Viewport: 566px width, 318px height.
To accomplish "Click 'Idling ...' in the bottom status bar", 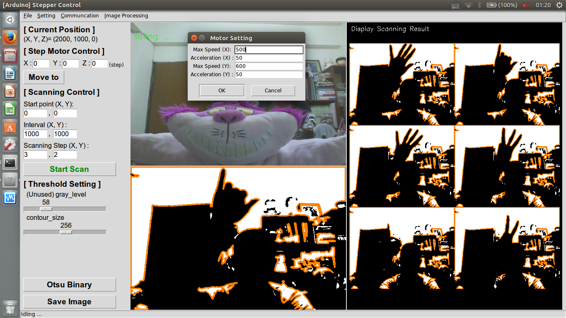I will point(31,314).
